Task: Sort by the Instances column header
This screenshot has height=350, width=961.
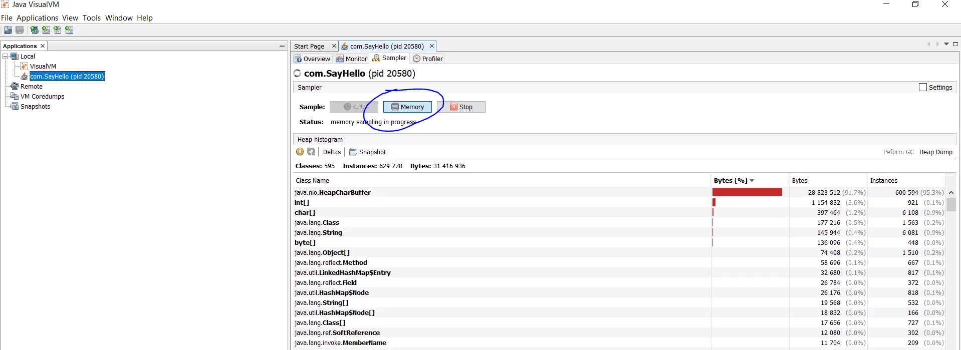Action: (906, 180)
